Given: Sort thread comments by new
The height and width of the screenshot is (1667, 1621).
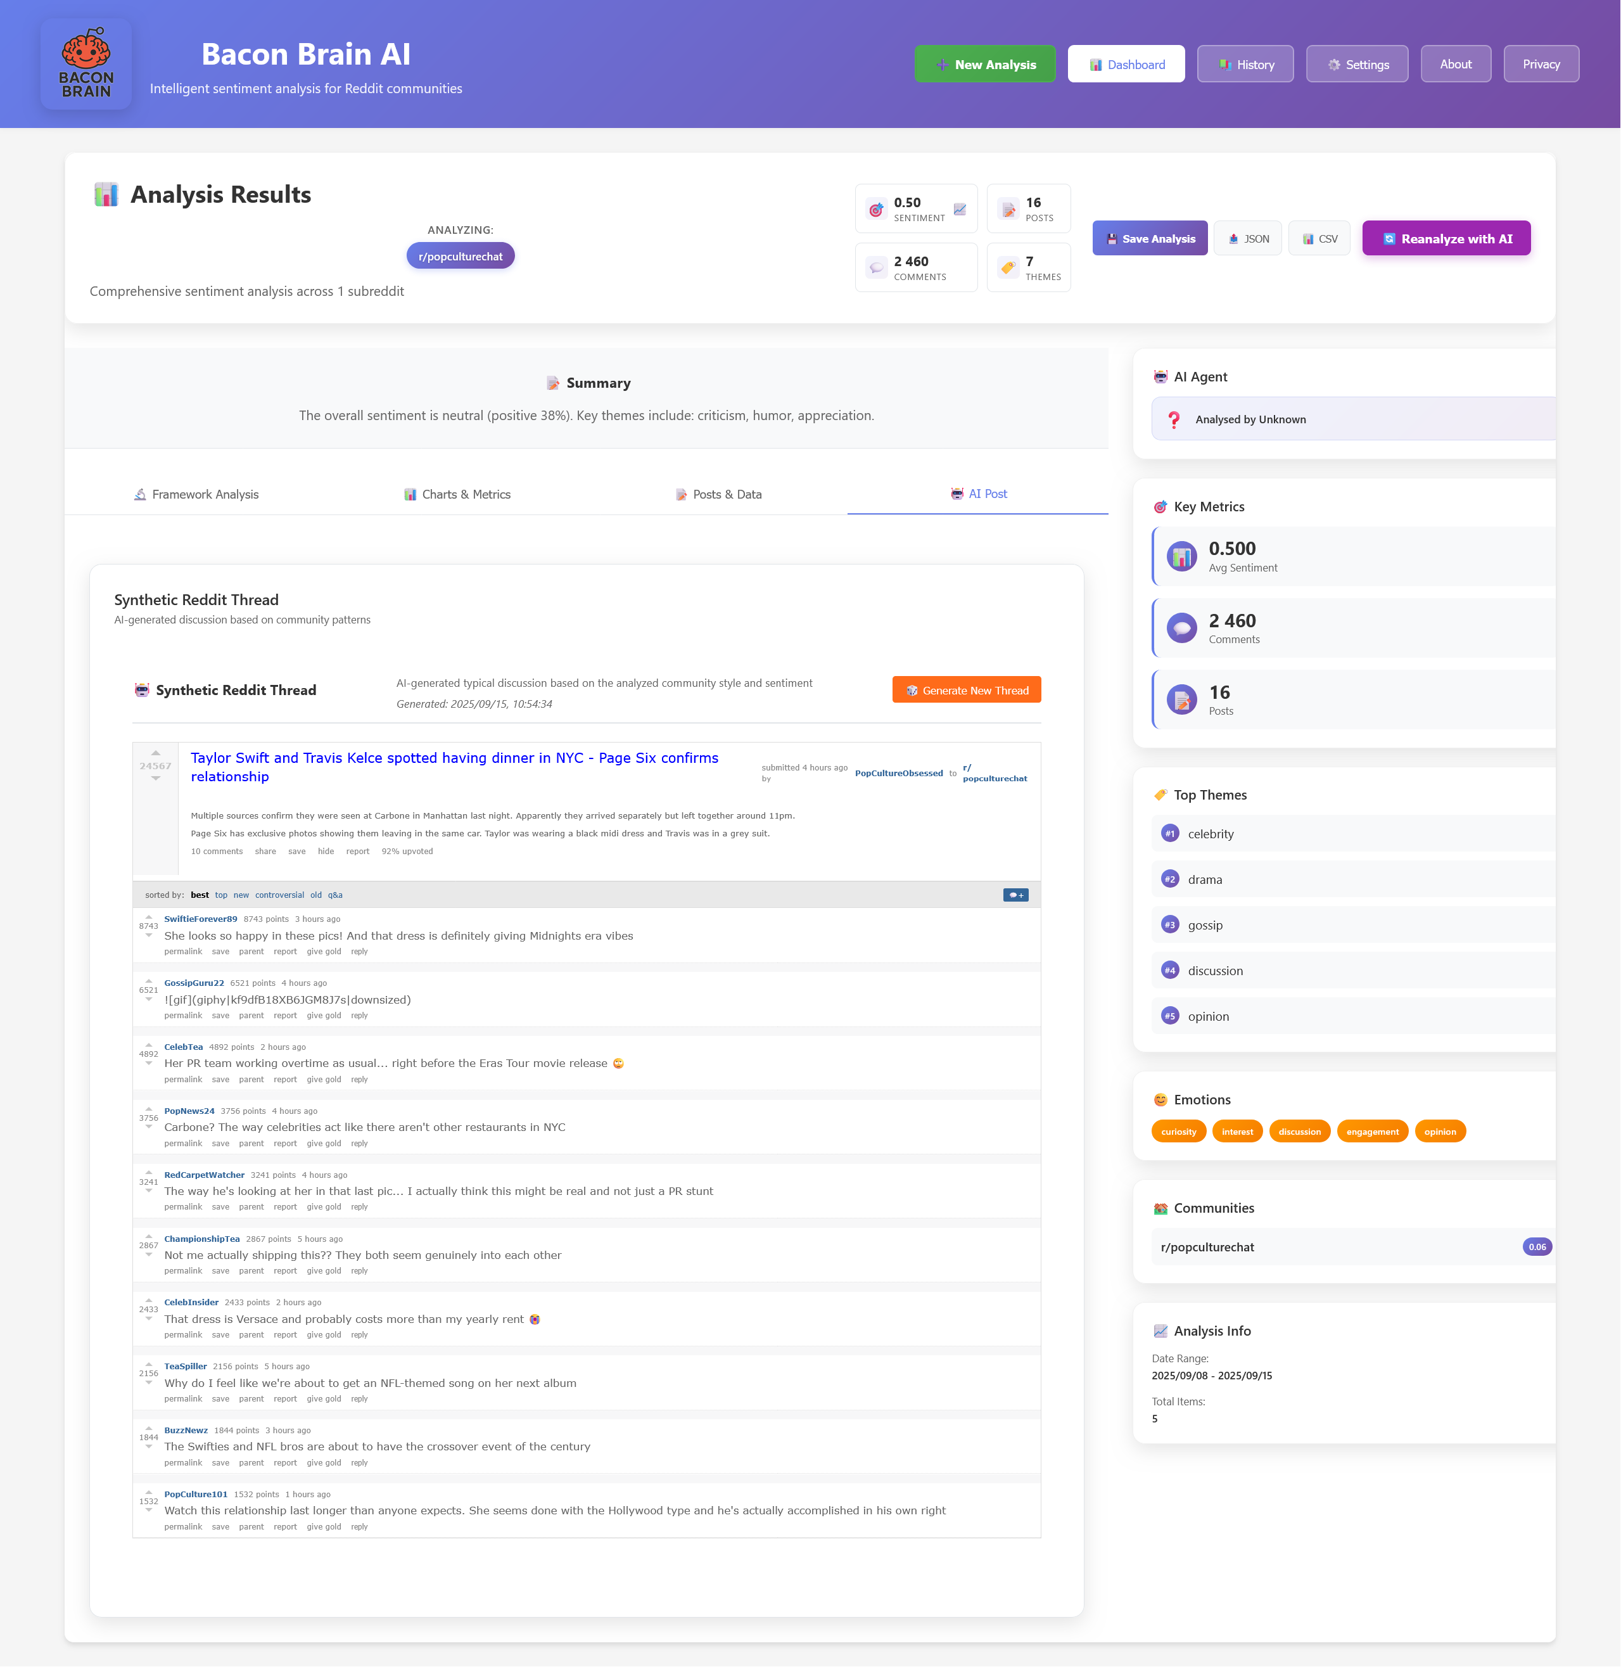Looking at the screenshot, I should [241, 895].
